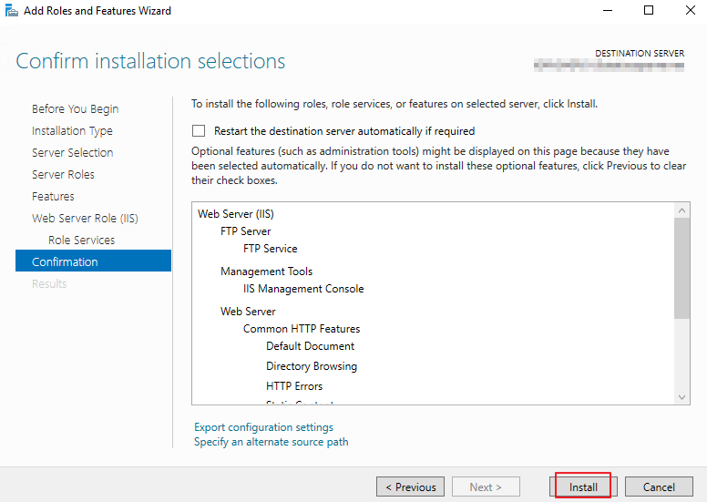This screenshot has height=502, width=707.
Task: Select the Management Tools entry
Action: tap(266, 271)
